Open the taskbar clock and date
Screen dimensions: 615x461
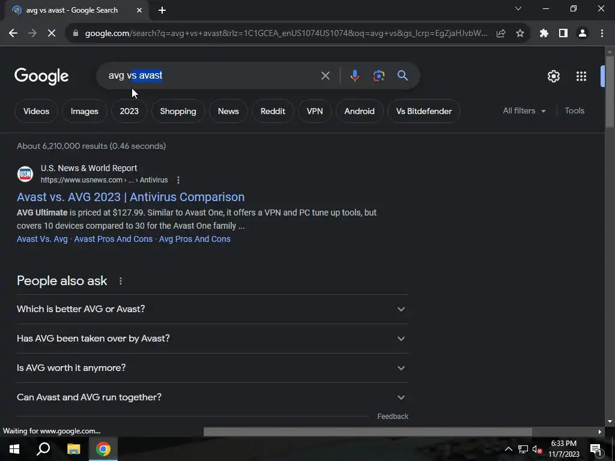pyautogui.click(x=563, y=449)
